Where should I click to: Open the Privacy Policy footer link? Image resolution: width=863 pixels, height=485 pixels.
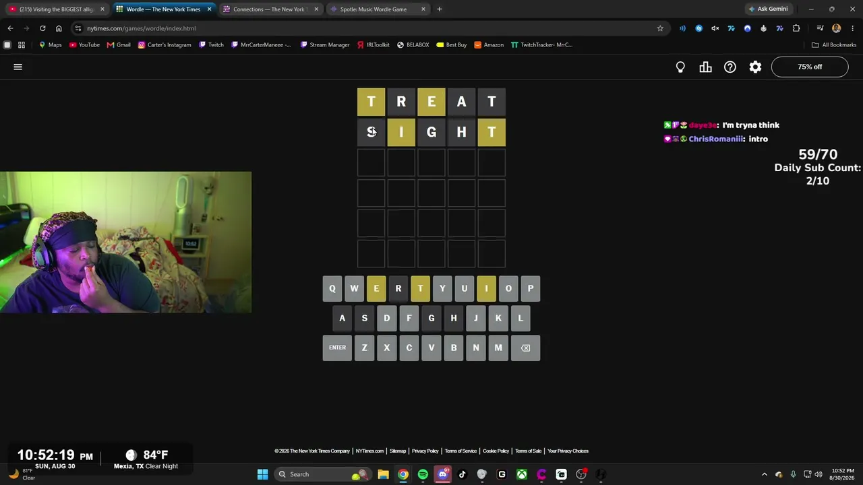click(x=425, y=451)
